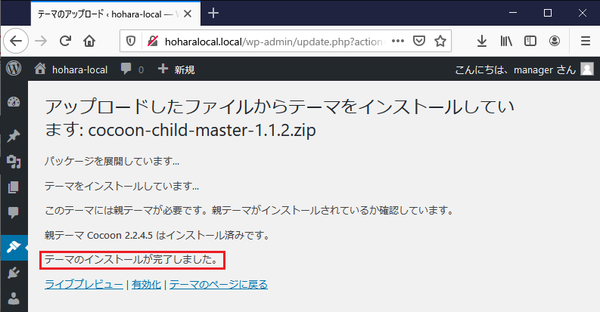This screenshot has width=600, height=312.
Task: Click the Pages icon in admin sidebar
Action: 13,187
